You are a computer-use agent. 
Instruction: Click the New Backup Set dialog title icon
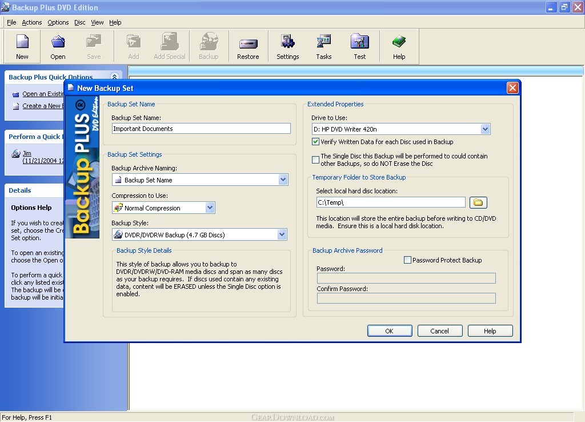pos(70,87)
